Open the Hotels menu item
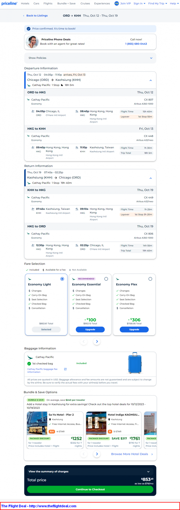 click(25, 3)
